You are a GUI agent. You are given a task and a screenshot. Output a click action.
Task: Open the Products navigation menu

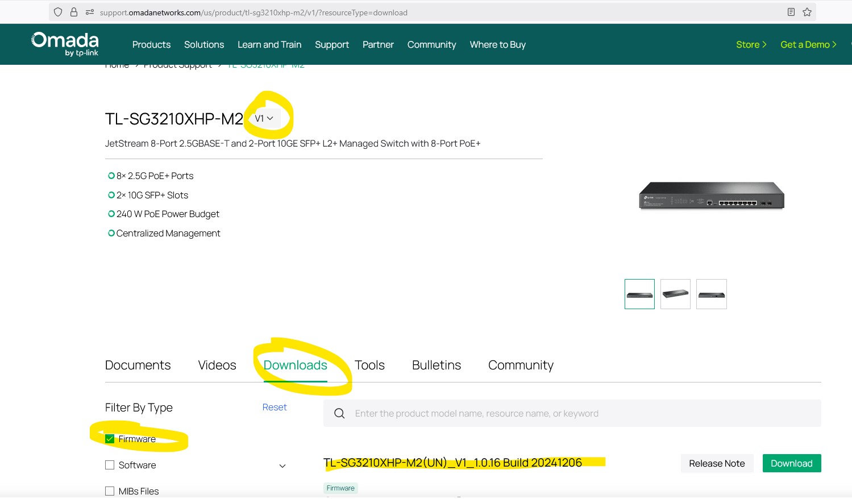[x=151, y=44]
